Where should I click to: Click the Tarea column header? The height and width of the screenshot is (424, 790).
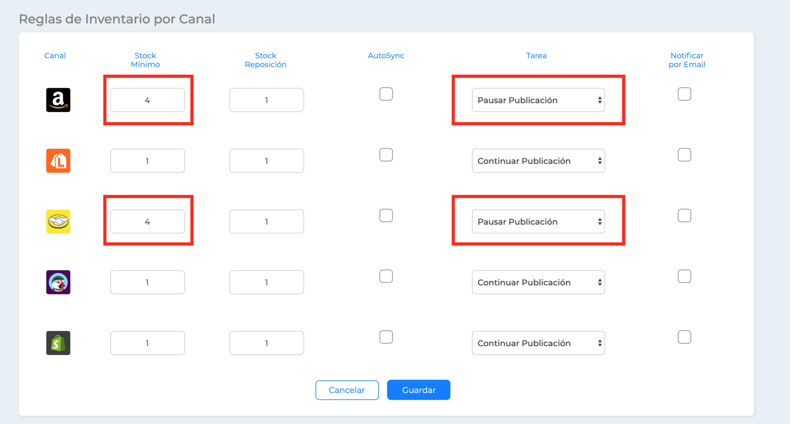(536, 56)
